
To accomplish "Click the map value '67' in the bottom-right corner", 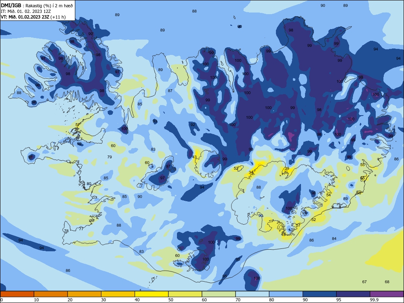I will [x=364, y=282].
